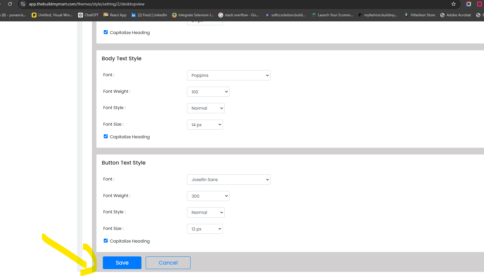The image size is (484, 276).
Task: Toggle the Capitalize Heading checkbox above Body Text Style
Action: [106, 32]
